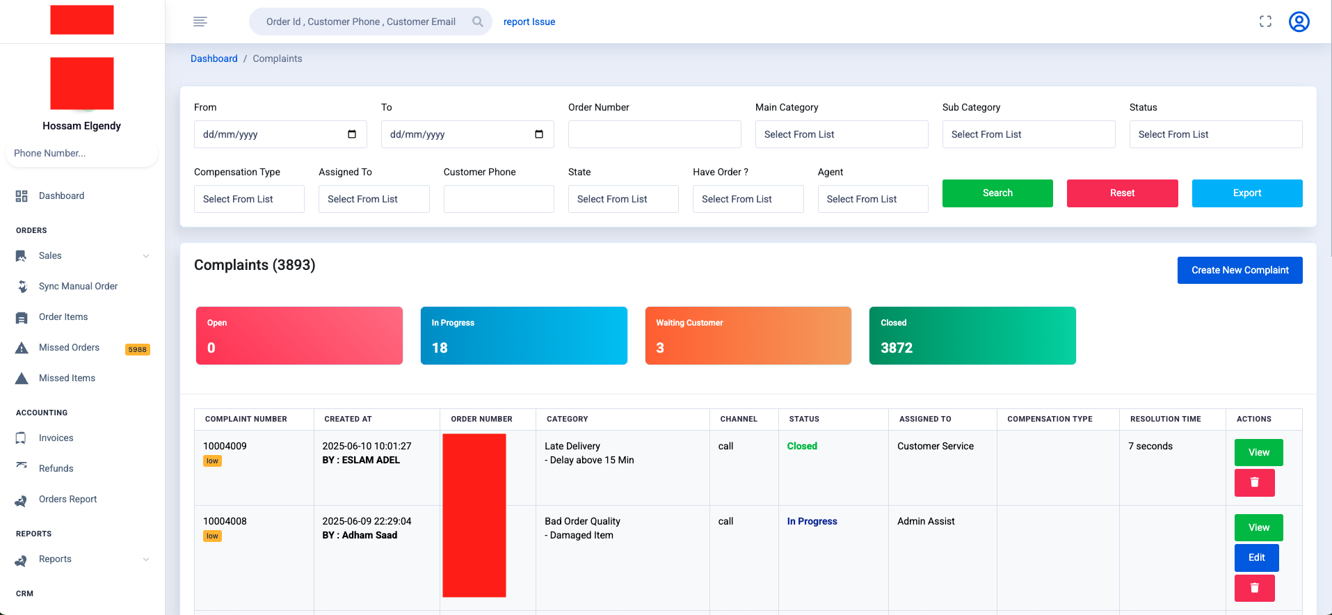Image resolution: width=1332 pixels, height=615 pixels.
Task: Open the Status filter dropdown
Action: pyautogui.click(x=1215, y=134)
